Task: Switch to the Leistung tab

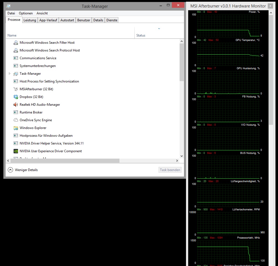Action: click(x=30, y=20)
